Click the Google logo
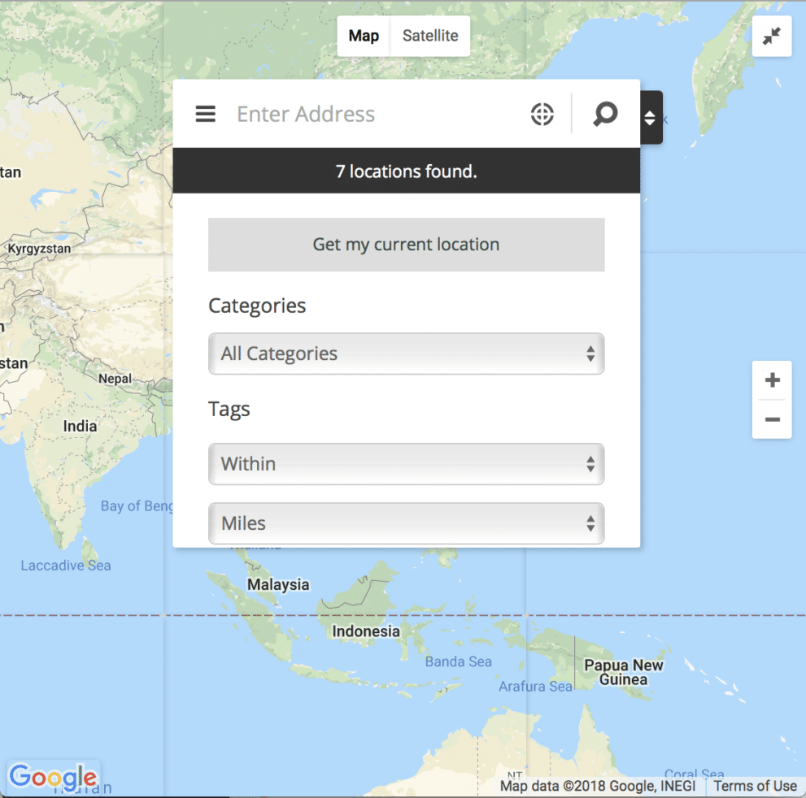806x798 pixels. tap(52, 777)
